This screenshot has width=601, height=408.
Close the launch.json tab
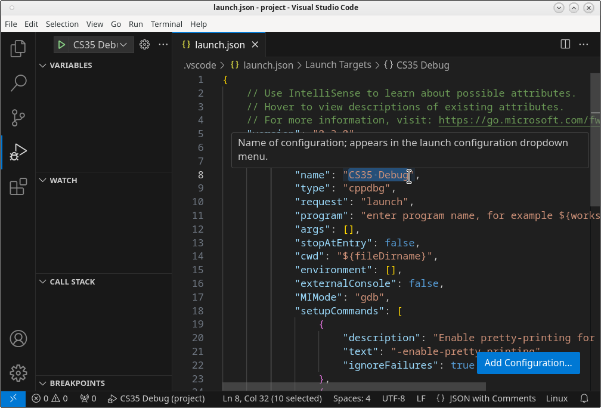[x=255, y=45]
